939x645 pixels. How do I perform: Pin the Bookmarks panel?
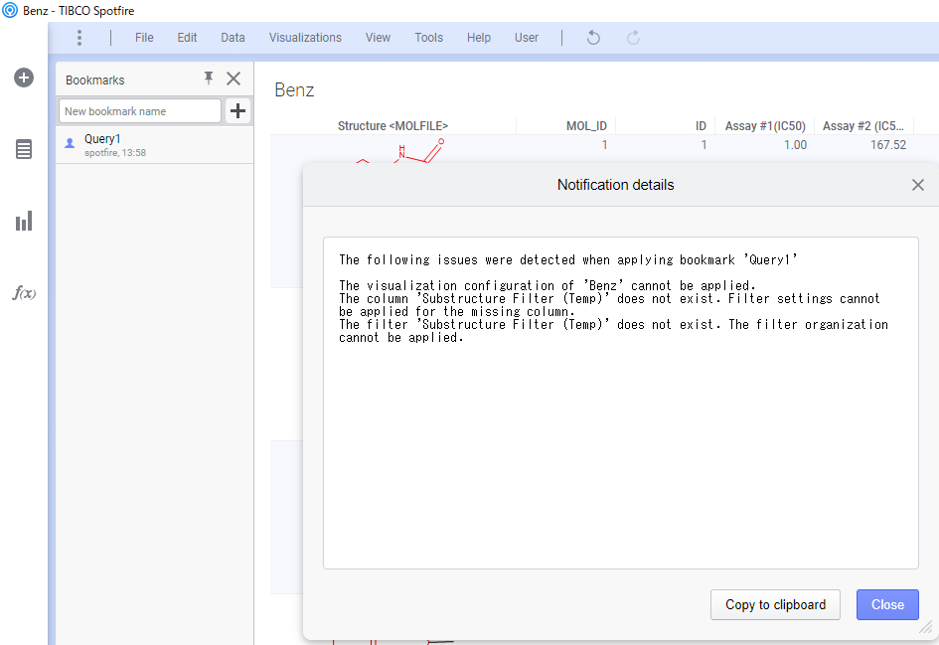pos(209,78)
